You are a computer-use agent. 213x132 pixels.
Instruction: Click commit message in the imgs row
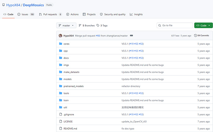coord(142,65)
